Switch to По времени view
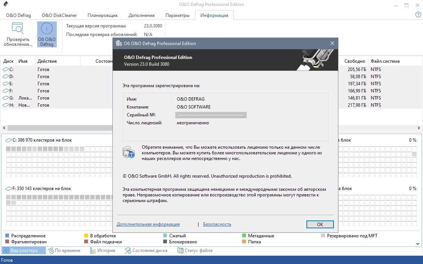423x264 pixels. 64,250
